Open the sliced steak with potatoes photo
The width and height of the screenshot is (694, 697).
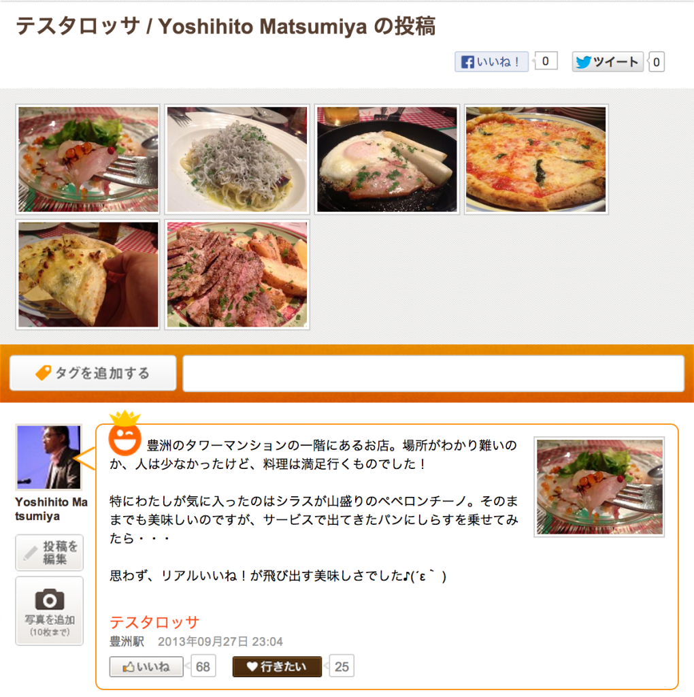point(237,275)
